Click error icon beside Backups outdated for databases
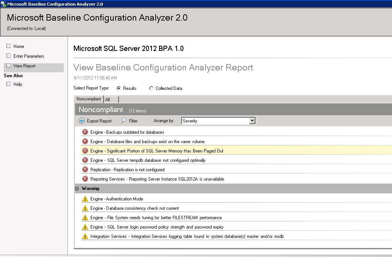Viewport: 392px width, 257px height. (x=85, y=132)
